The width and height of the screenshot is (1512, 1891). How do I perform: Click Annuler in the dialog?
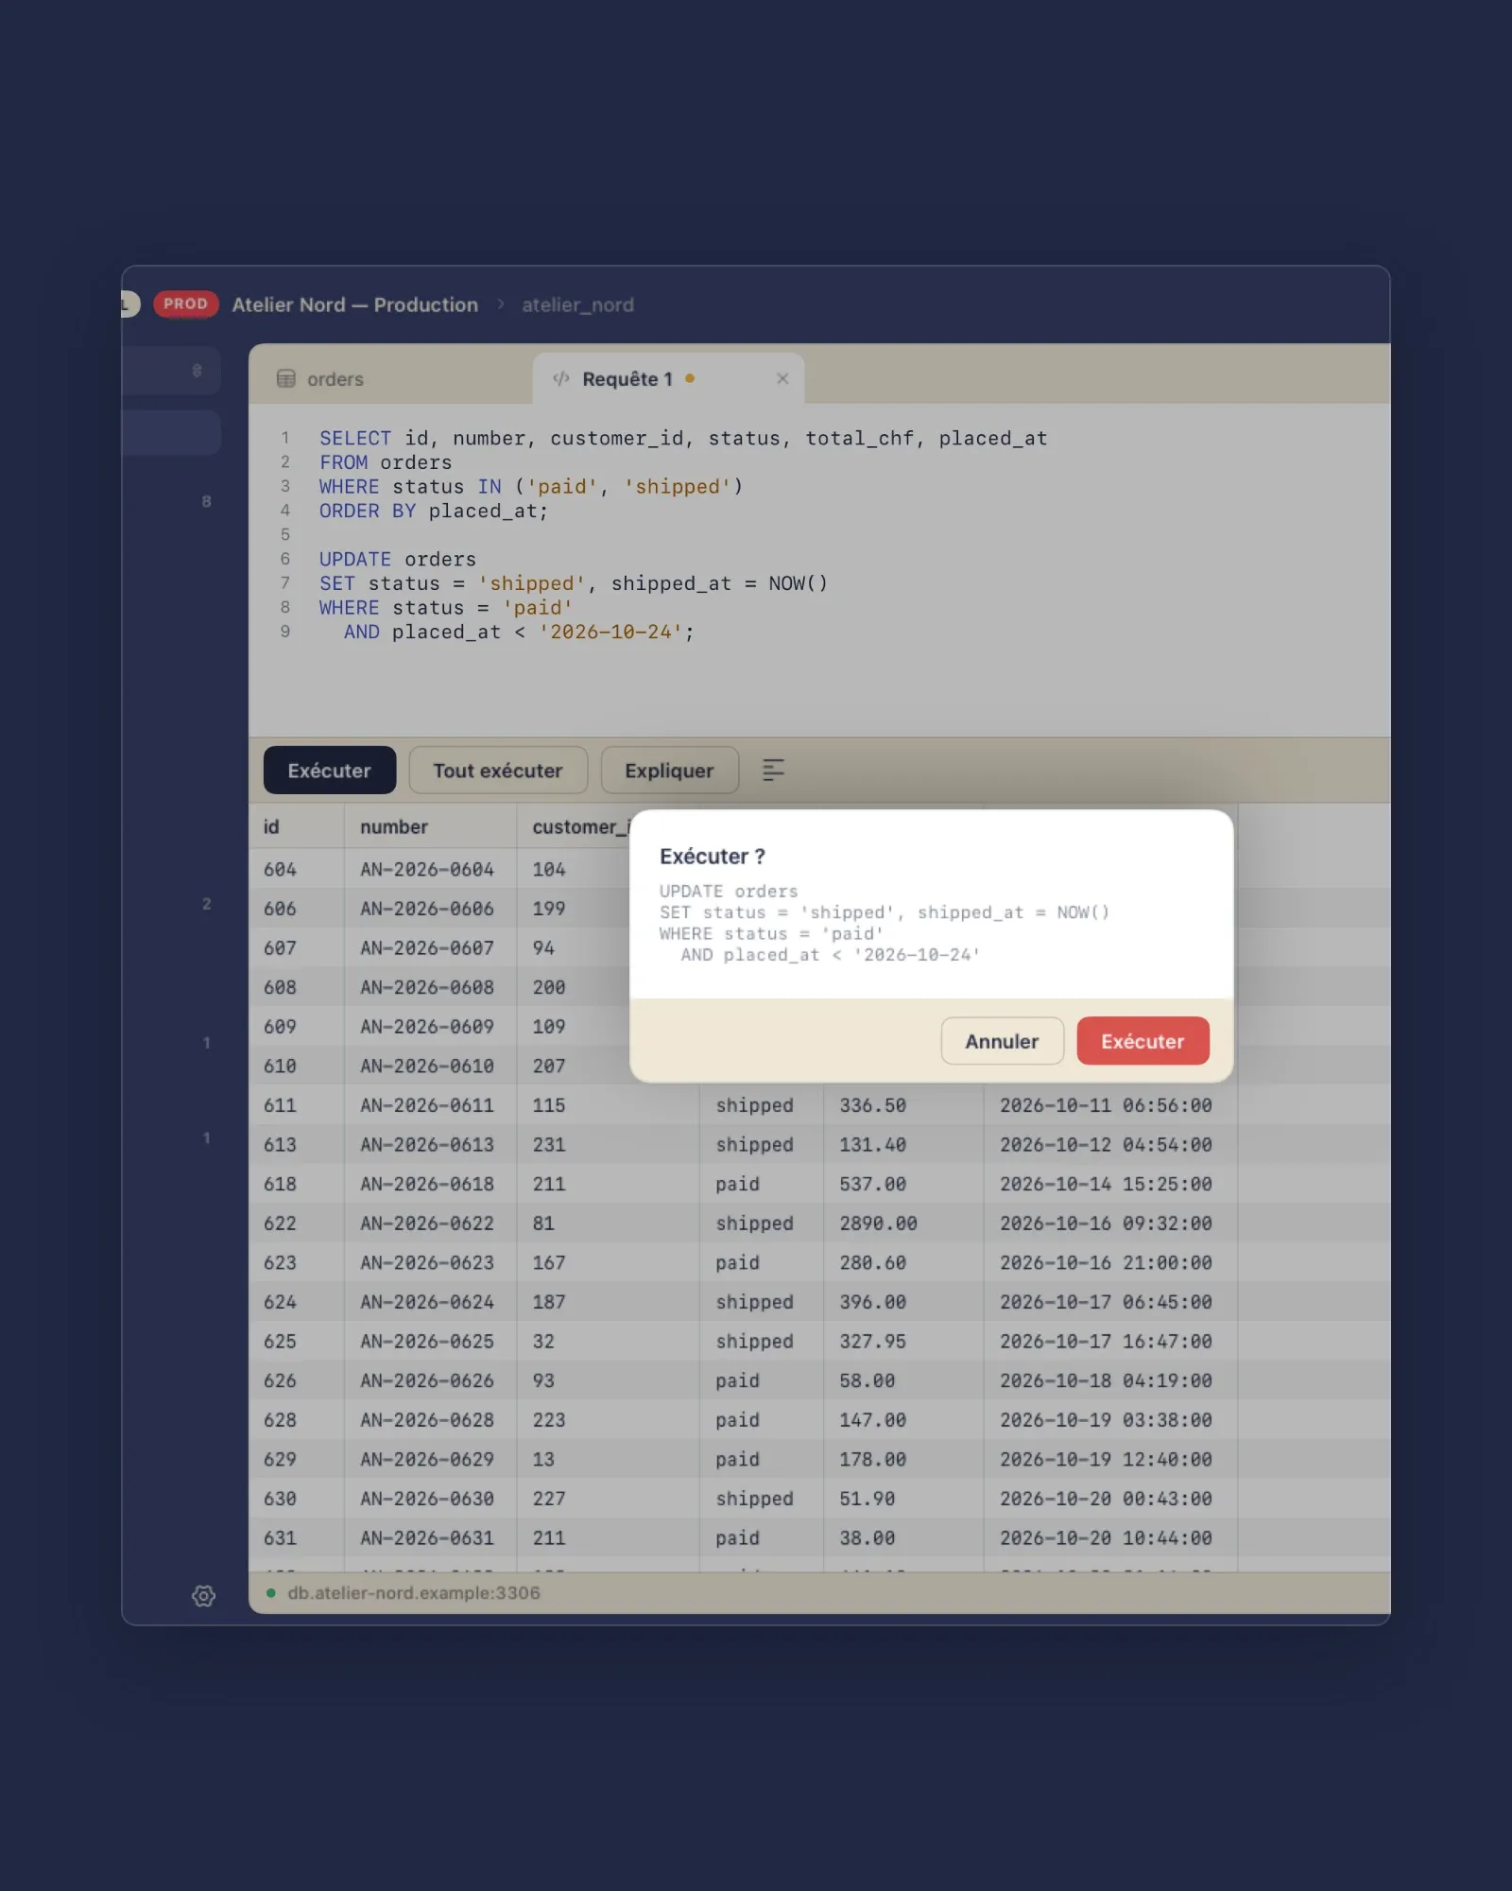click(1002, 1041)
